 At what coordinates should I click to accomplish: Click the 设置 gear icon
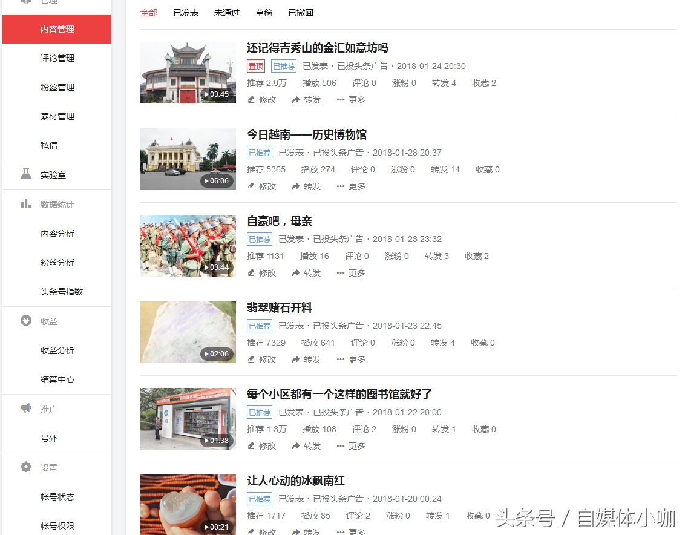coord(26,467)
